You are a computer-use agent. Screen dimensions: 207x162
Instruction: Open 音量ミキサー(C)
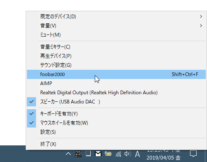[116, 47]
